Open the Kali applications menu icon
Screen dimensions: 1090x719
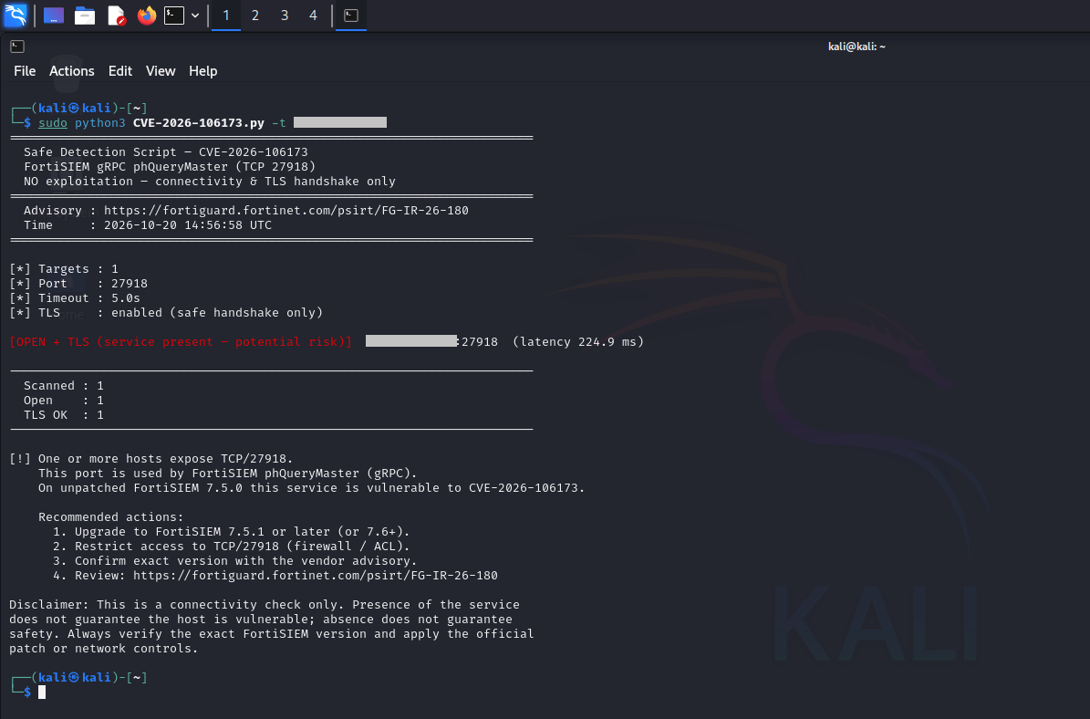click(x=16, y=16)
